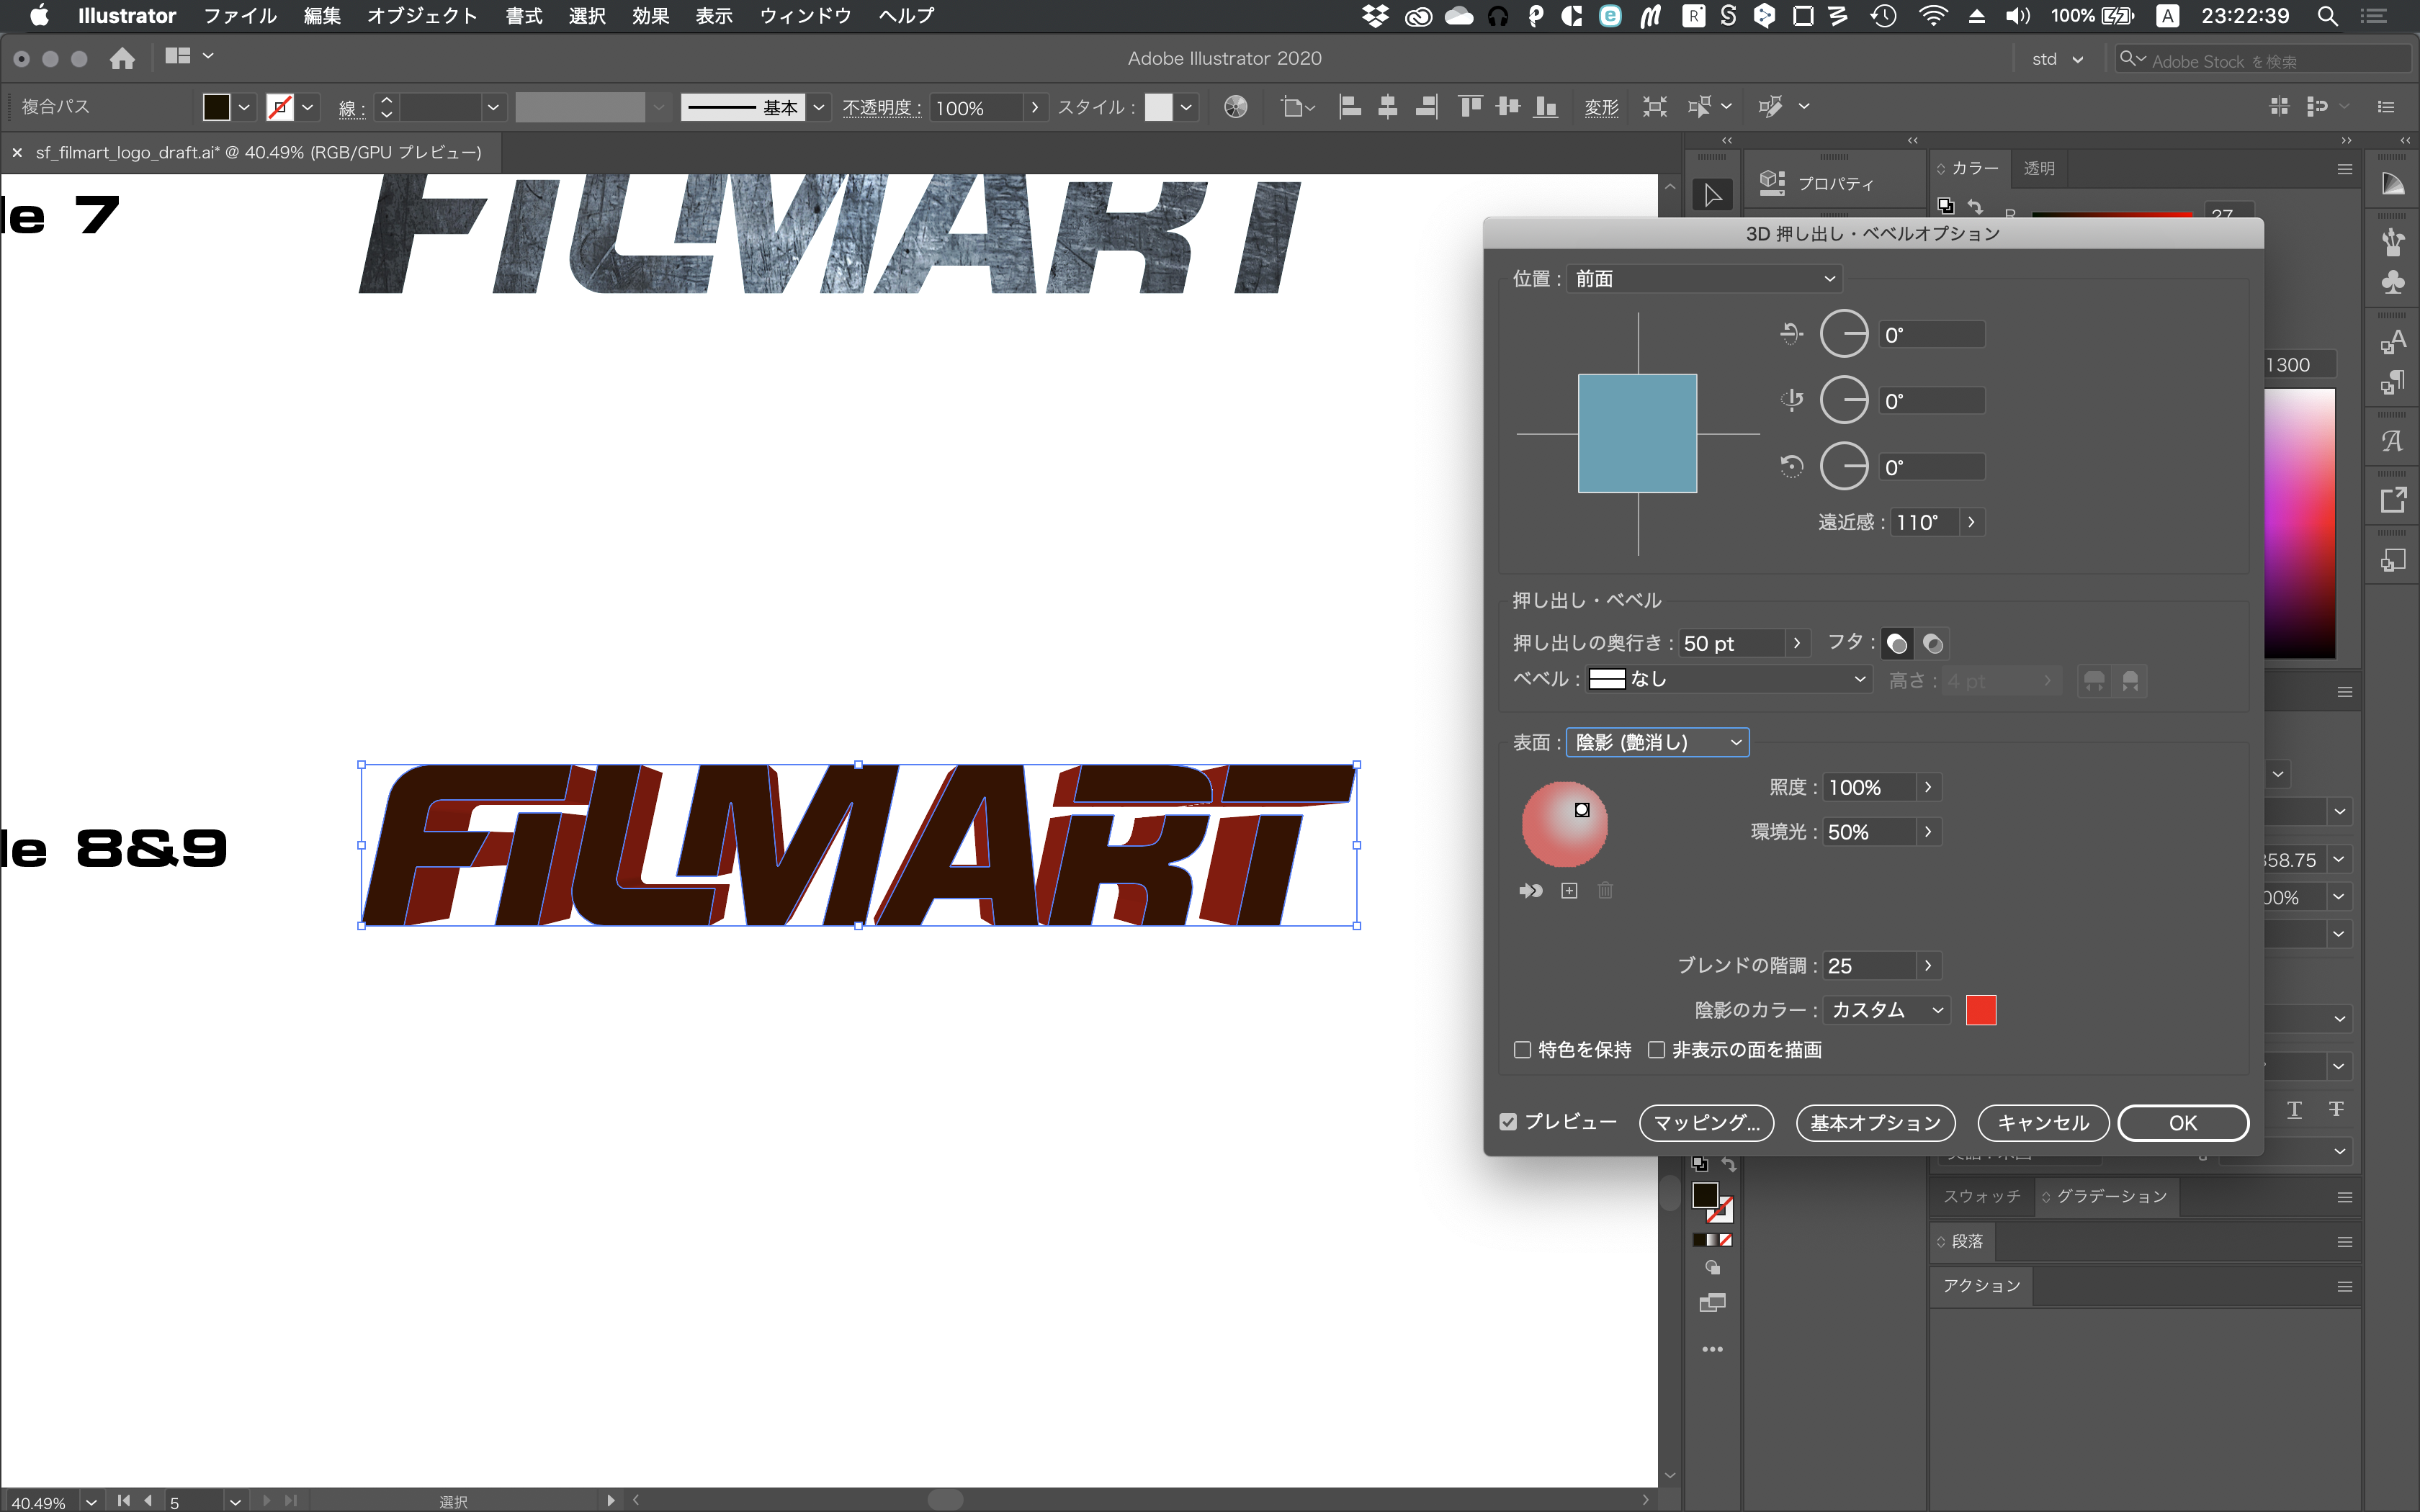
Task: Click the キャンセル button
Action: pos(2043,1122)
